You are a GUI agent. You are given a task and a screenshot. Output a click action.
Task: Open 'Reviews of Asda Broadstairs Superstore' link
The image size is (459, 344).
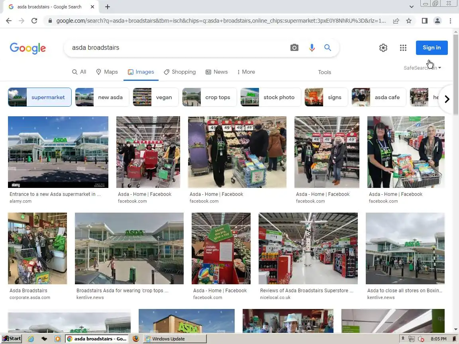tap(307, 291)
